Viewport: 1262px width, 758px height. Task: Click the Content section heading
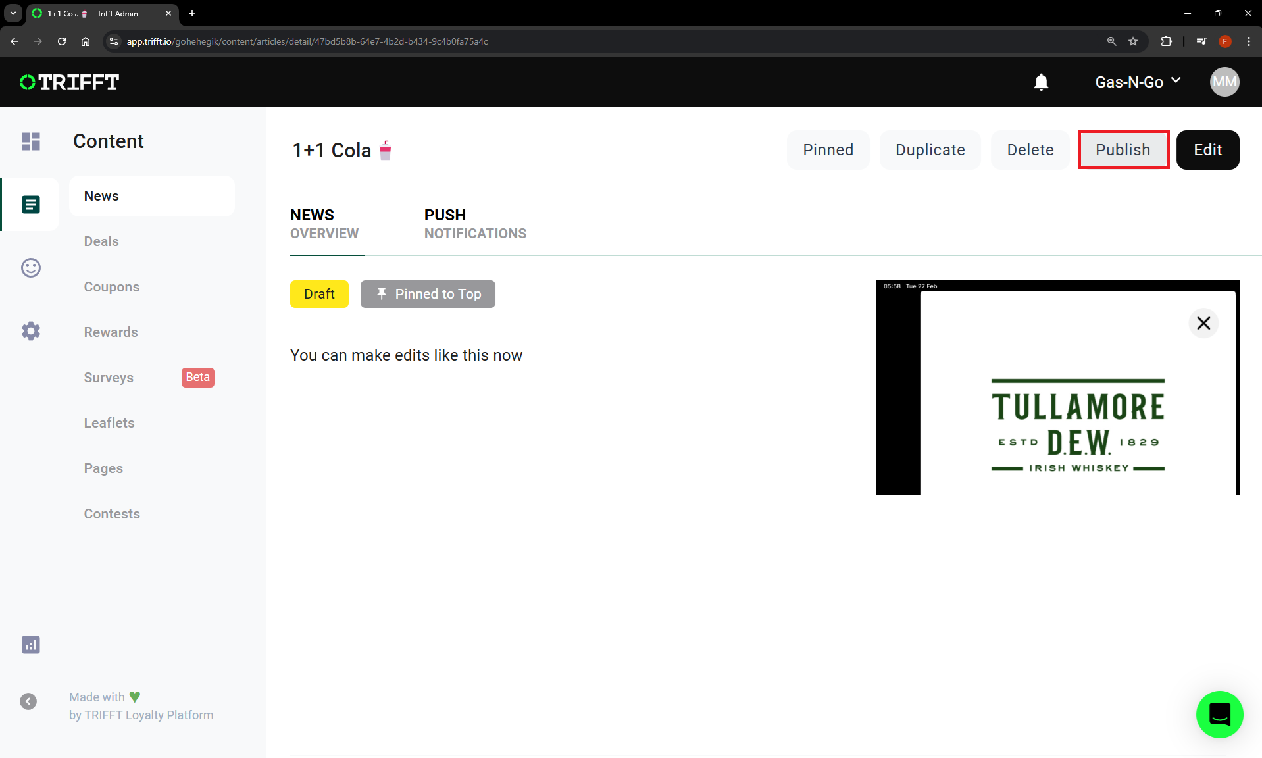pos(109,141)
